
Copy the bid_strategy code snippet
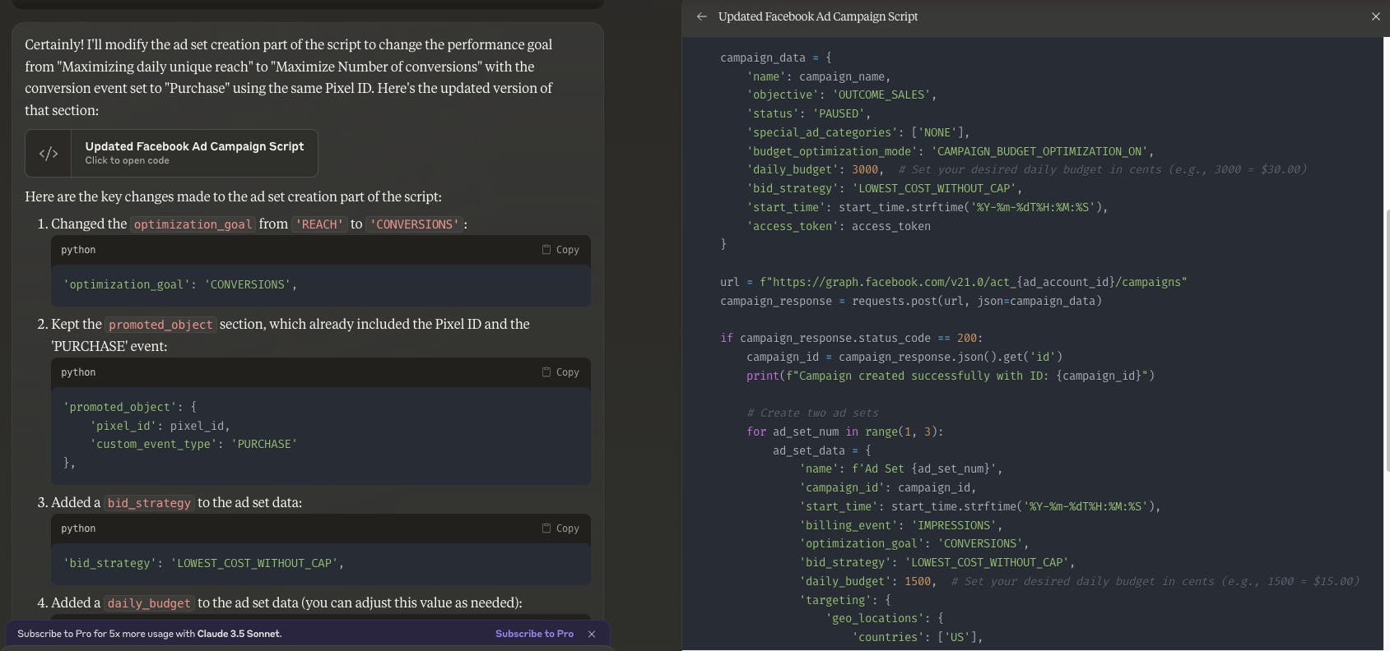coord(560,529)
